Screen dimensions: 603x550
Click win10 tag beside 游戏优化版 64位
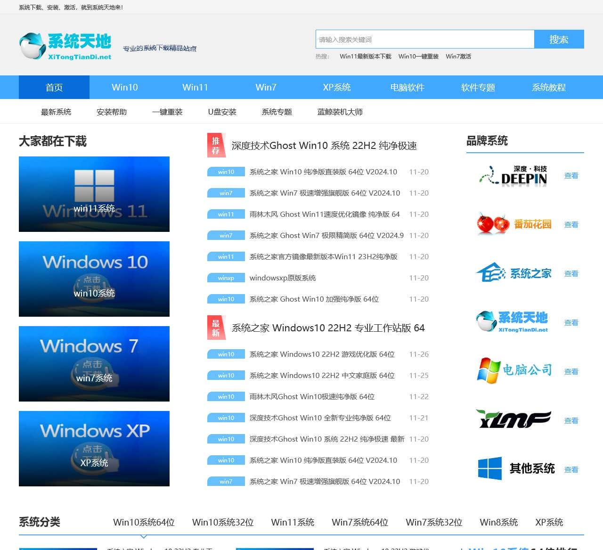click(226, 354)
